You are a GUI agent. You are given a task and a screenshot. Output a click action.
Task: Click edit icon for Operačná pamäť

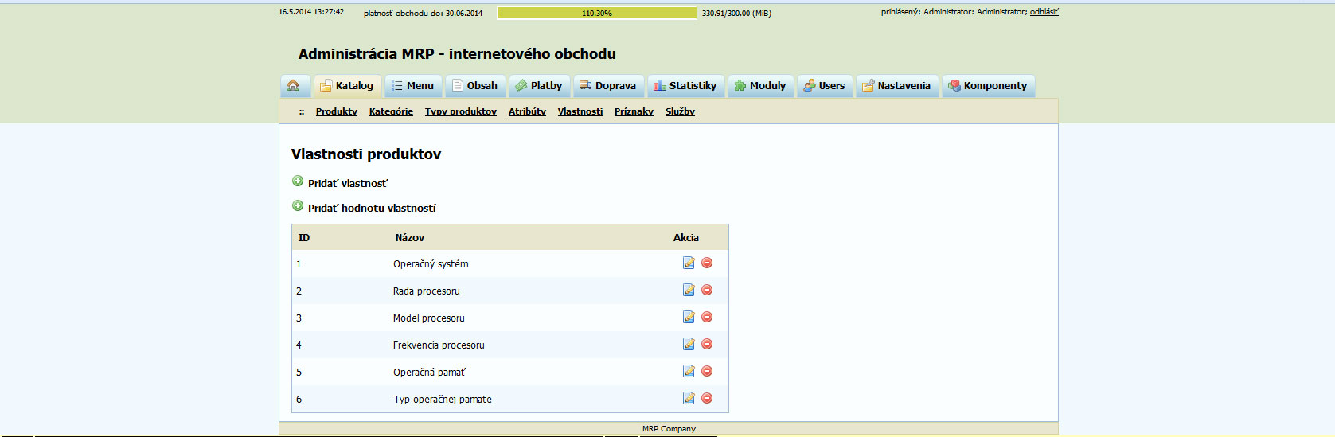[x=689, y=372]
